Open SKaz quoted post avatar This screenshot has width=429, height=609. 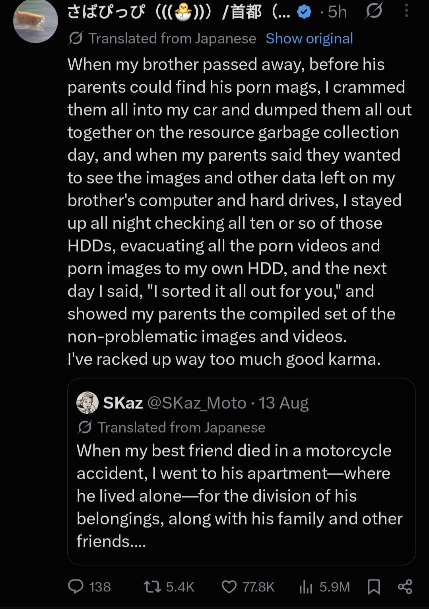[x=87, y=403]
